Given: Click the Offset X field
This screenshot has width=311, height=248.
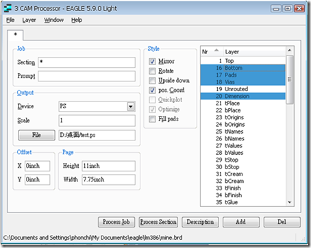Looking at the screenshot, I should 37,166.
